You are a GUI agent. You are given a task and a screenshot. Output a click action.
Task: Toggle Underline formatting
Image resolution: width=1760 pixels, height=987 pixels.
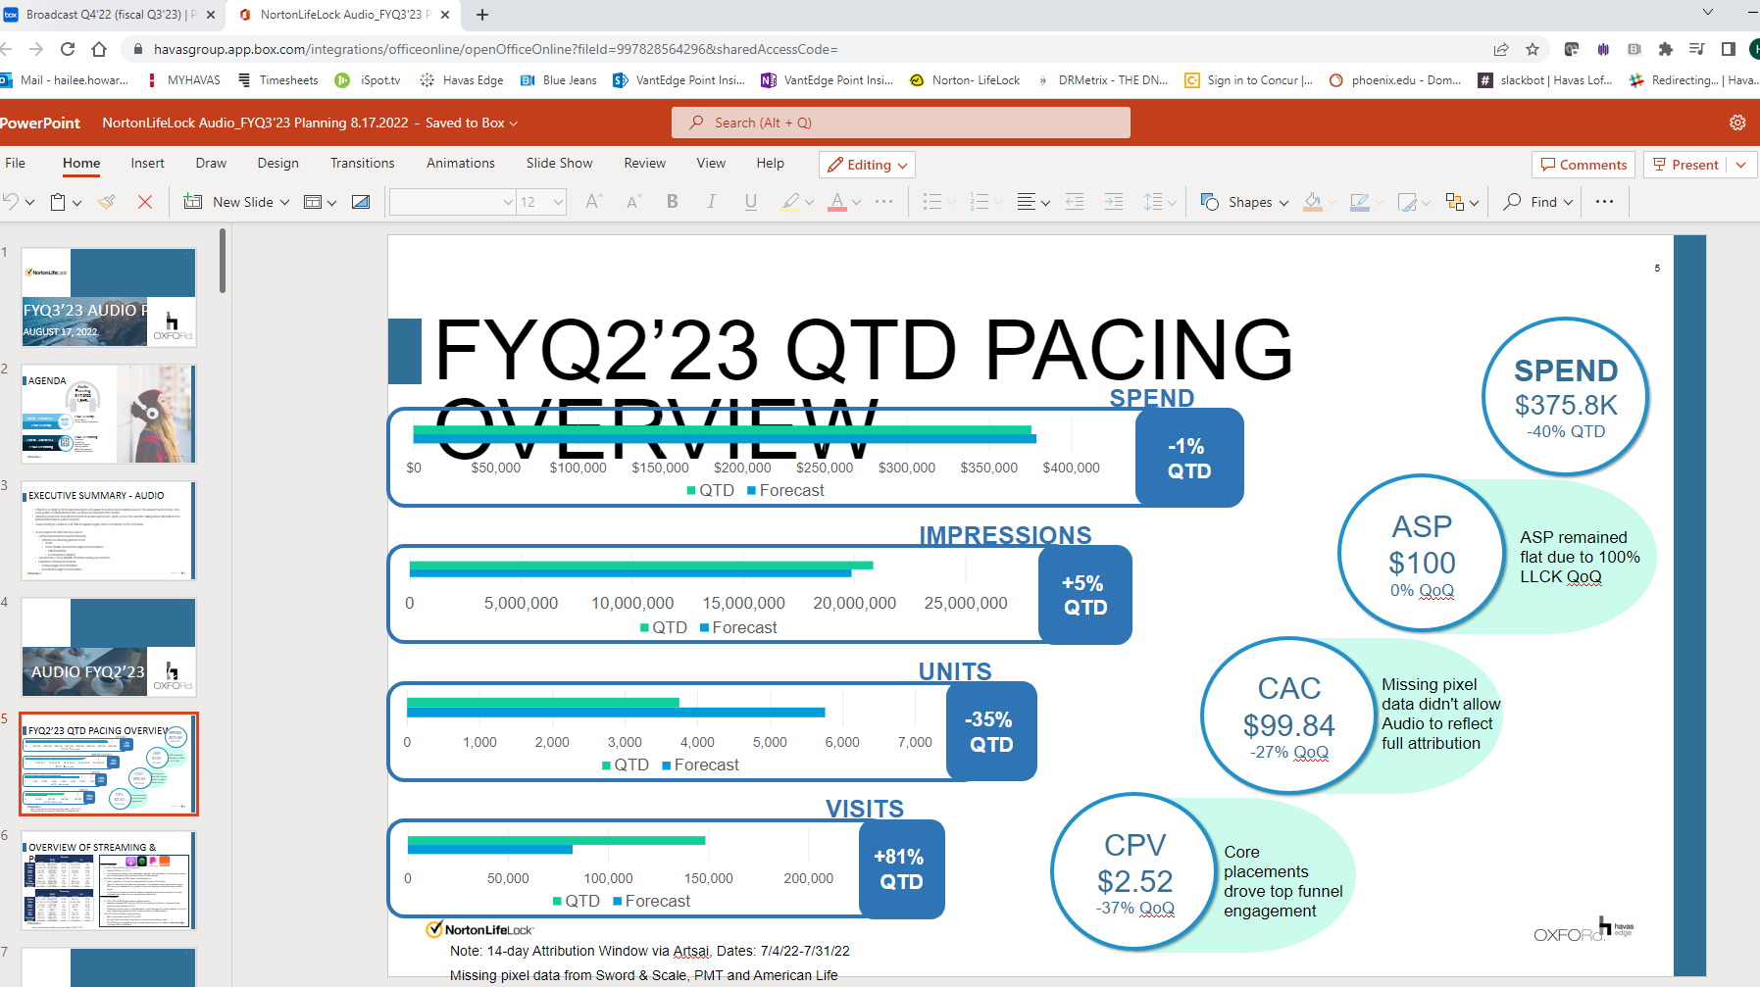click(x=750, y=202)
